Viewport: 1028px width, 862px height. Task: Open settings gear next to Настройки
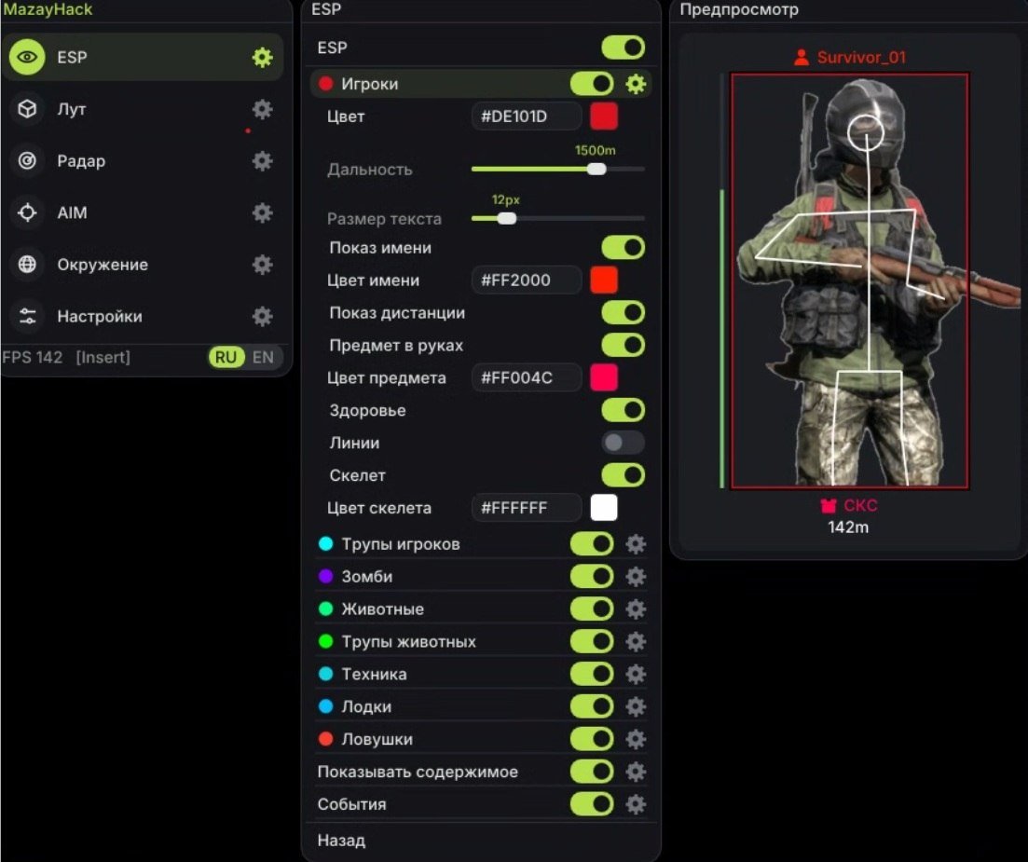[x=262, y=316]
